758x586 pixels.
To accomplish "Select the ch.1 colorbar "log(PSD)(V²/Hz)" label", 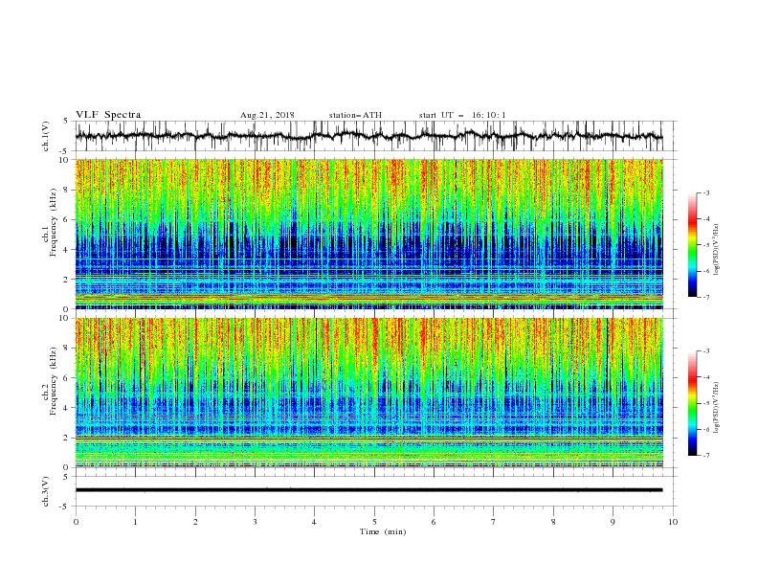I will click(x=717, y=250).
